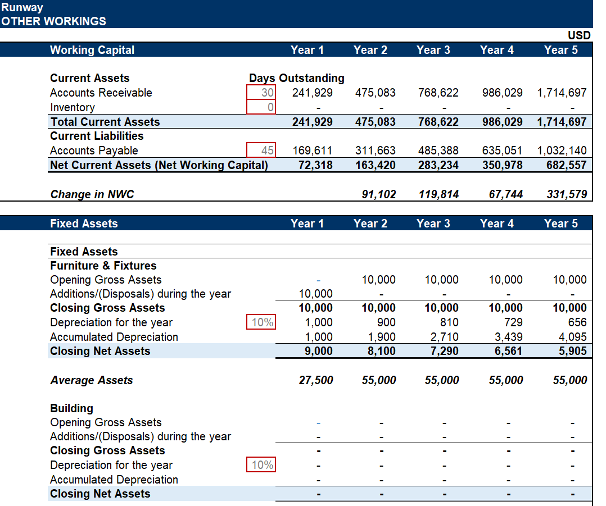The height and width of the screenshot is (506, 606).
Task: Select Year 5 Accounts Receivable value 1,714,697
Action: coord(562,93)
